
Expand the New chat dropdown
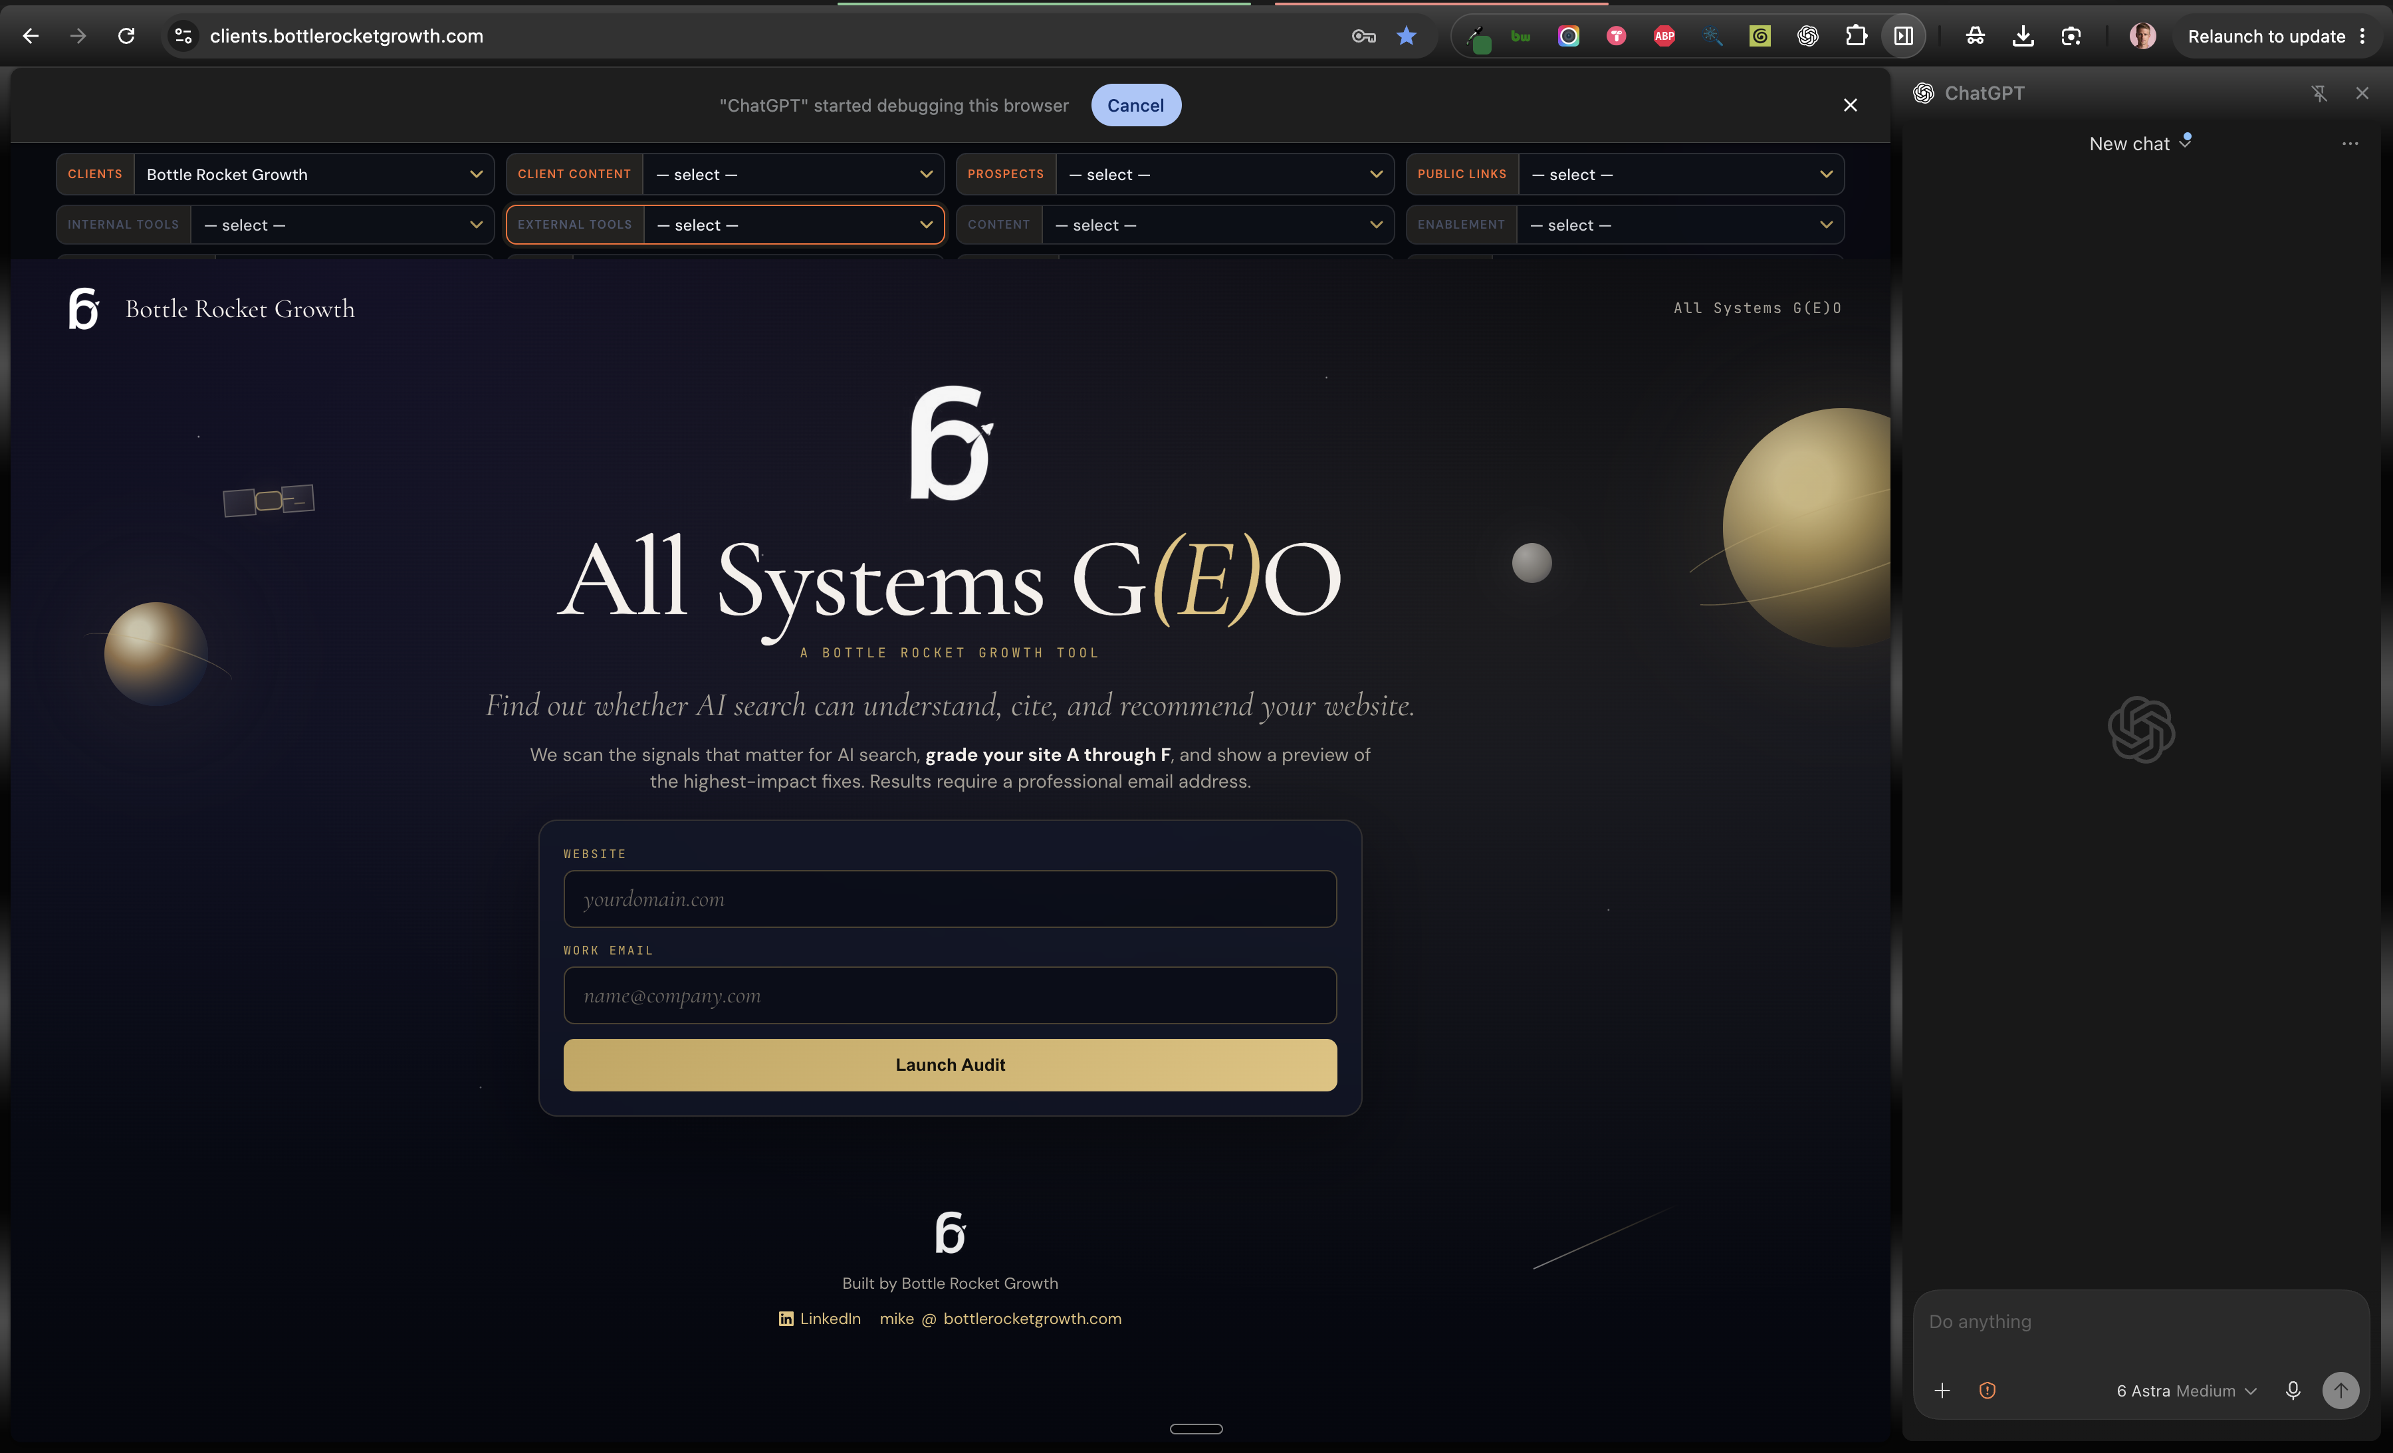point(2140,144)
